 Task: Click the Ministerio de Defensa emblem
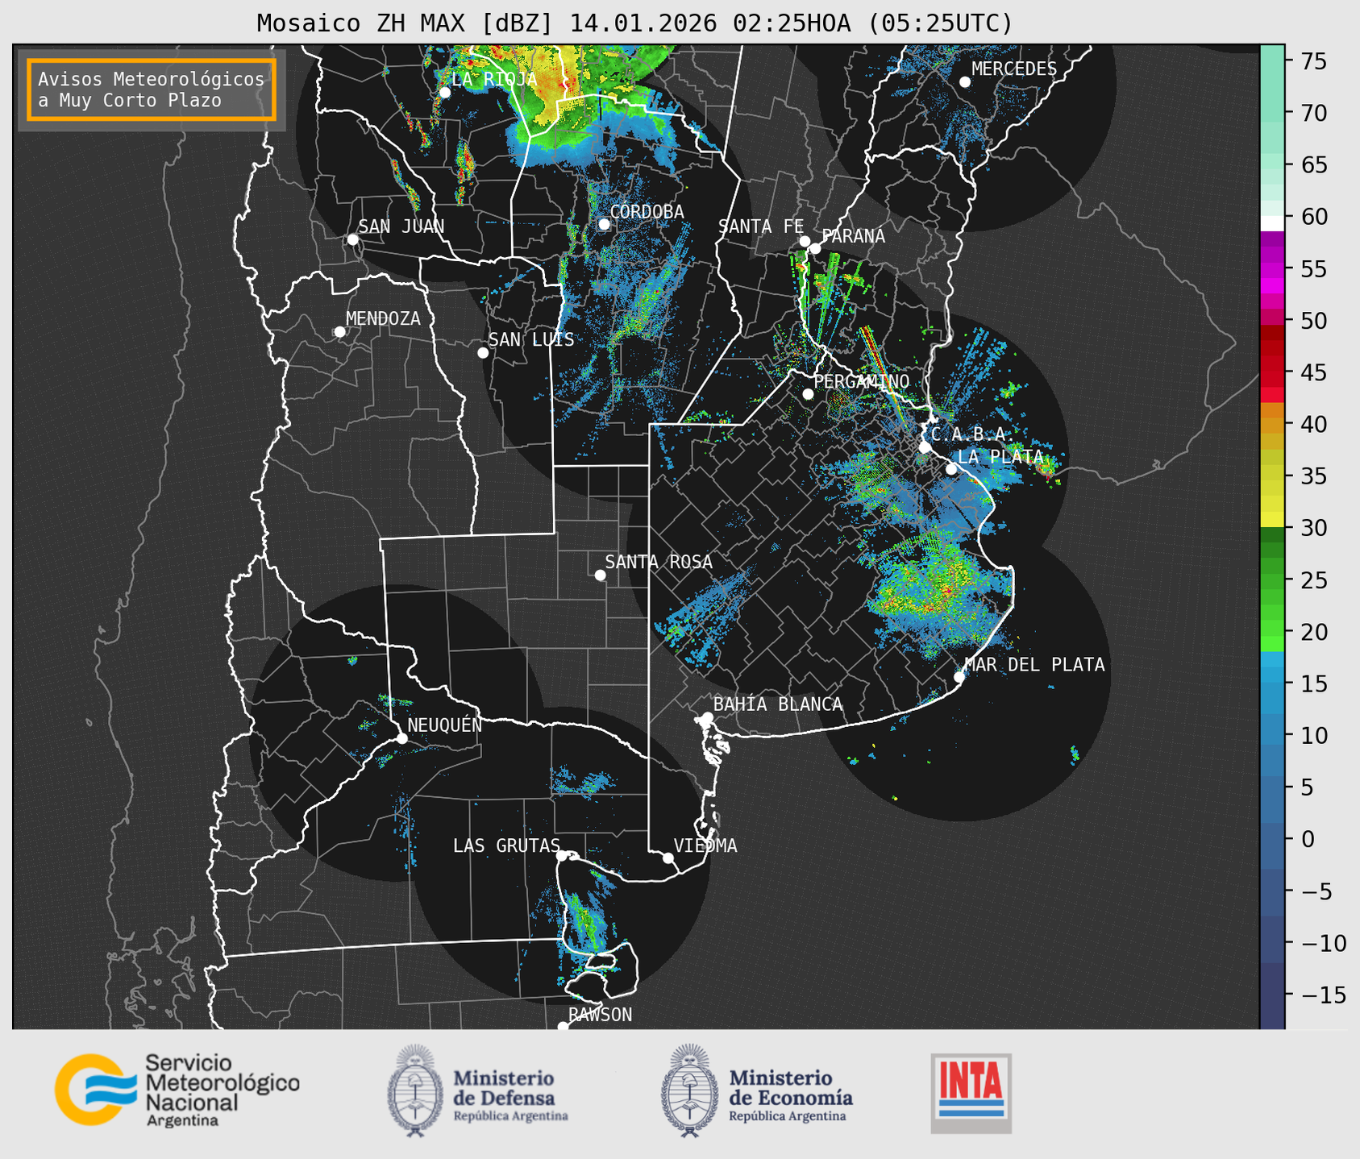(x=415, y=1090)
